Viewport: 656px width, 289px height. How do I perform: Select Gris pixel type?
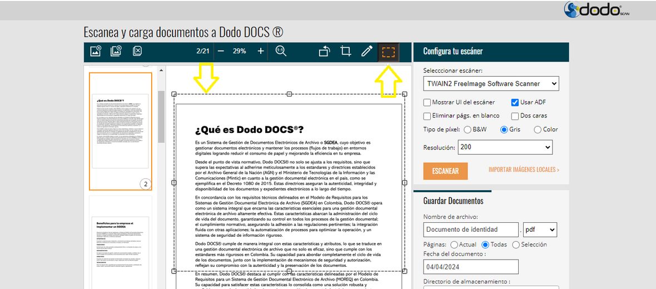[x=504, y=129]
